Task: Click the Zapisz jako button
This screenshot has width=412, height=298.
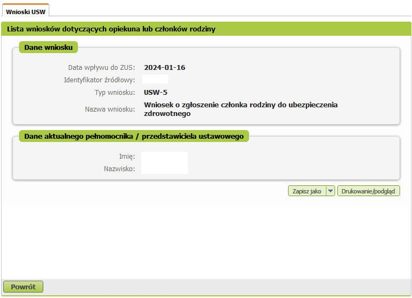Action: click(x=307, y=191)
